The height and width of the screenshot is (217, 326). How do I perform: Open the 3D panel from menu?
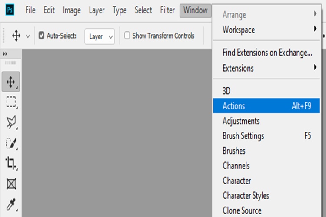266,91
